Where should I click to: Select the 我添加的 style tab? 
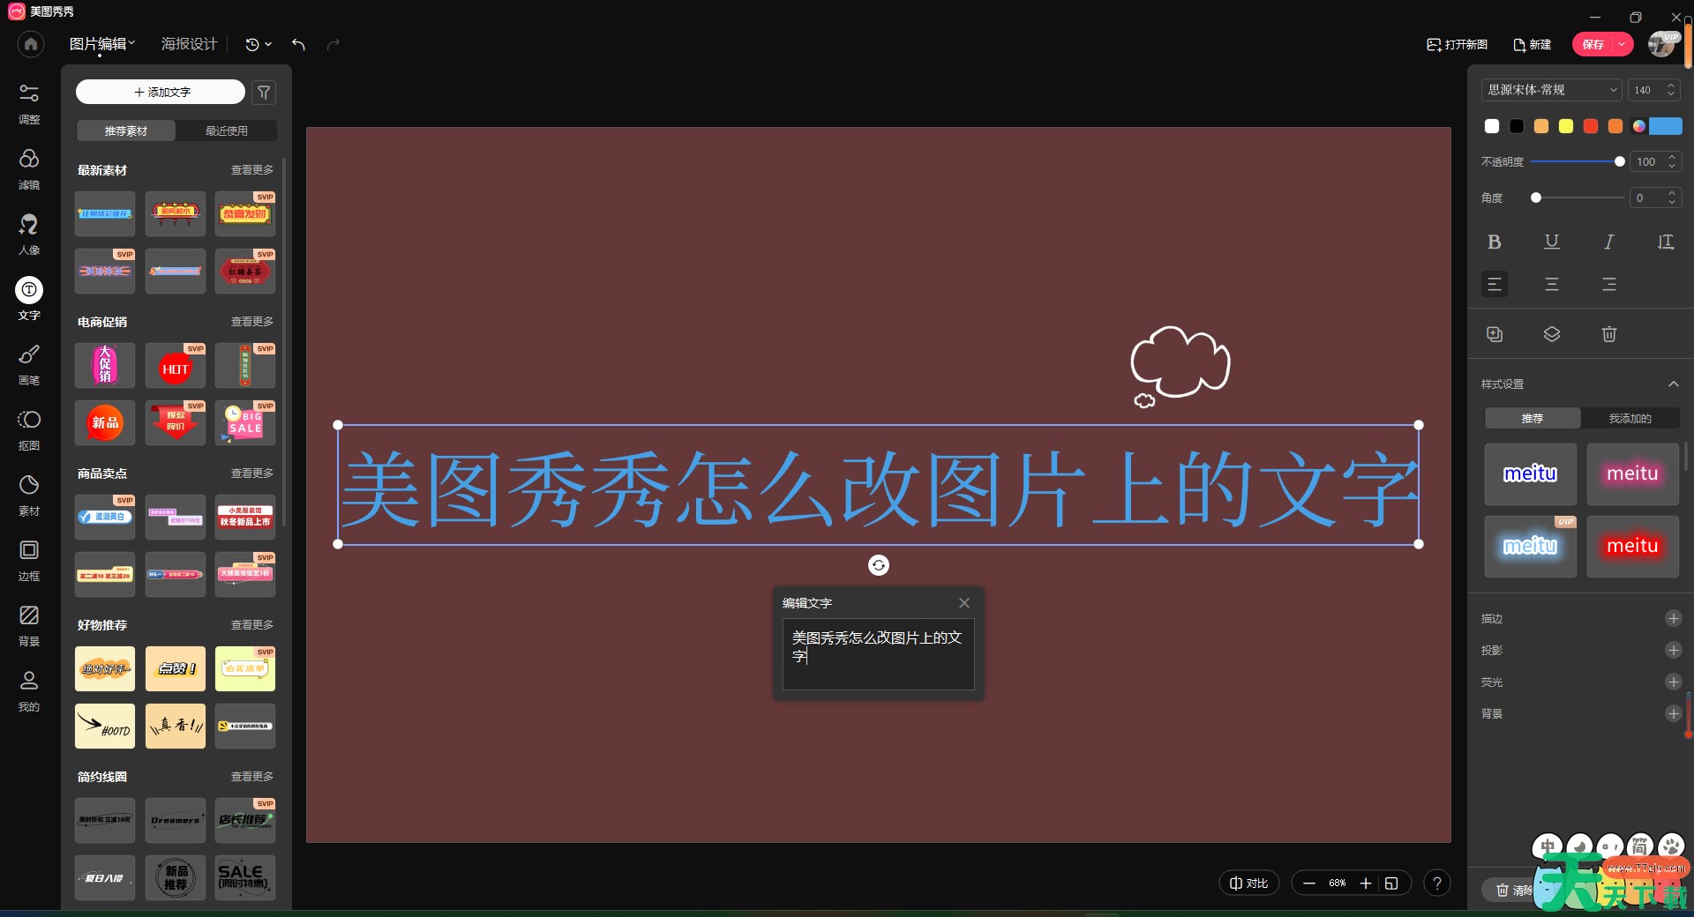[x=1630, y=418]
